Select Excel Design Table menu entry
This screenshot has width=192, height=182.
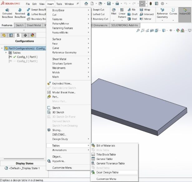tap(107, 172)
